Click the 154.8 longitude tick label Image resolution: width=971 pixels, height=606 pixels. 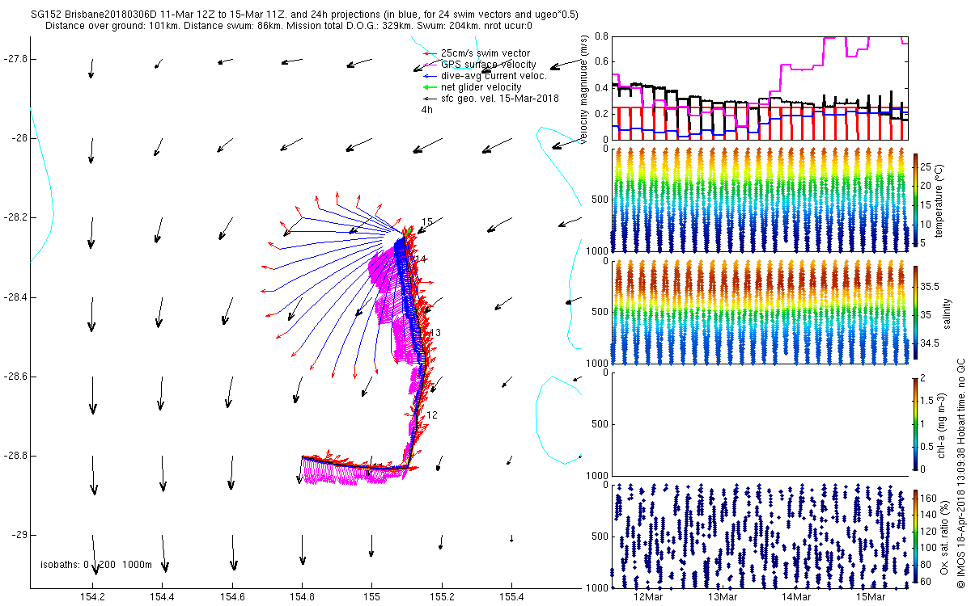(x=303, y=597)
